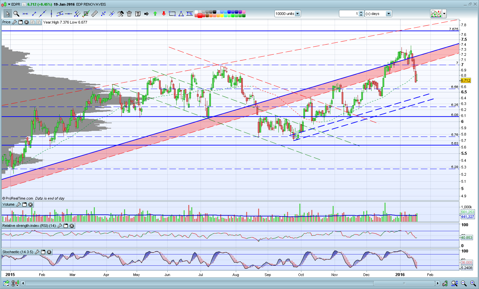Close the RSI indicator panel
Image resolution: width=479 pixels, height=289 pixels.
click(x=72, y=226)
